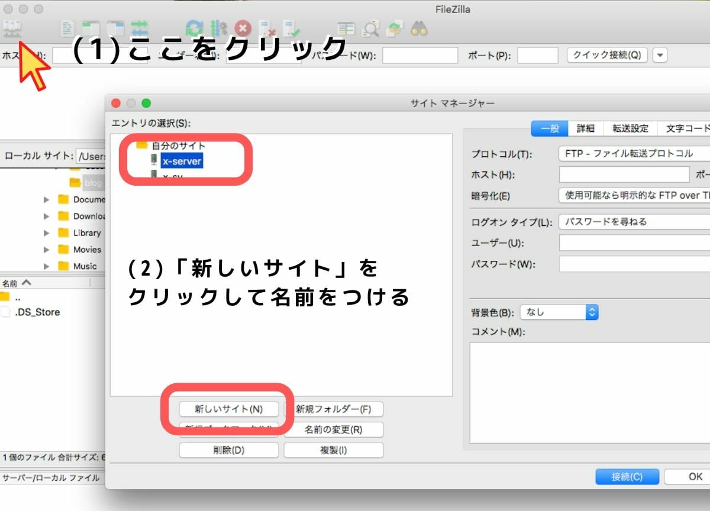Screen dimensions: 710x511
Task: Switch to the 一般 tab
Action: coord(550,128)
